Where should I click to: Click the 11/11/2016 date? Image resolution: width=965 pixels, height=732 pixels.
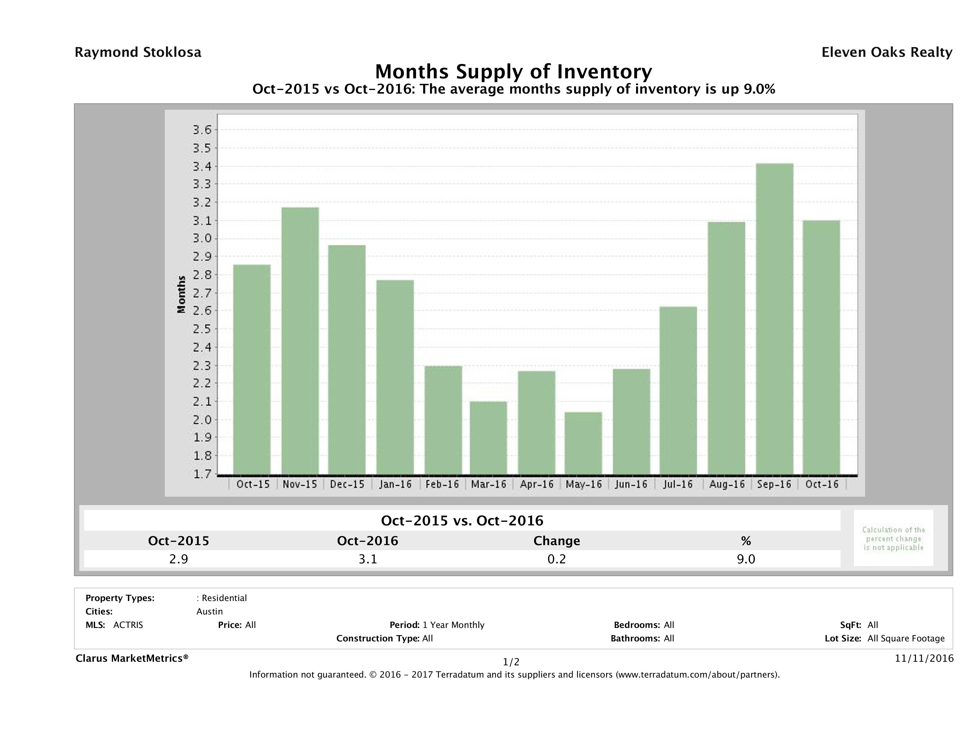pos(924,658)
